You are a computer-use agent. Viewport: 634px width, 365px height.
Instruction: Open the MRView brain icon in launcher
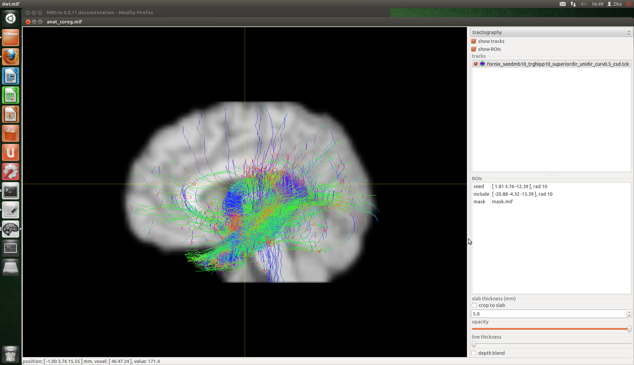pos(11,229)
